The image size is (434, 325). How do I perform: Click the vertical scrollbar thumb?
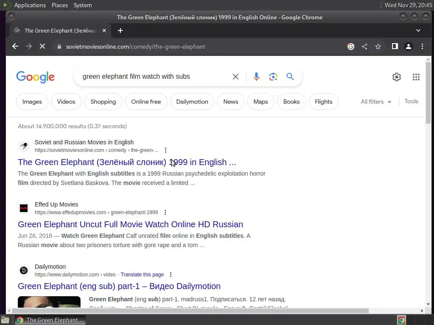click(x=428, y=93)
